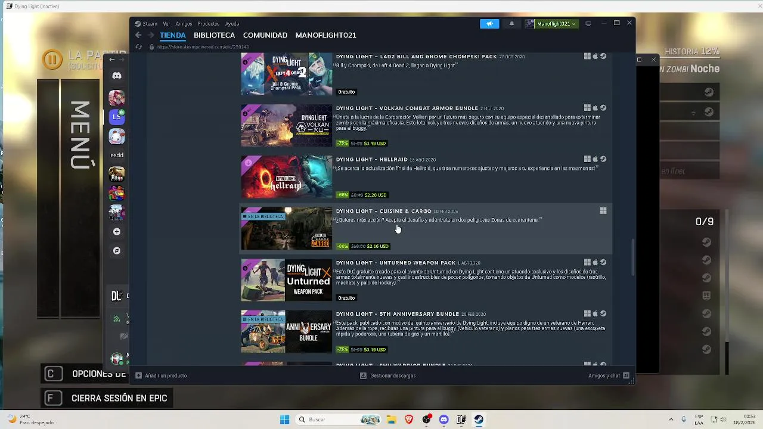The height and width of the screenshot is (429, 763).
Task: Open Gestionar descargas
Action: (388, 375)
